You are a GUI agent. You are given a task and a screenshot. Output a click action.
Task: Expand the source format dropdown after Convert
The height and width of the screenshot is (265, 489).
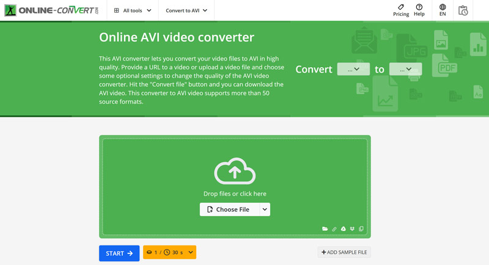click(353, 69)
